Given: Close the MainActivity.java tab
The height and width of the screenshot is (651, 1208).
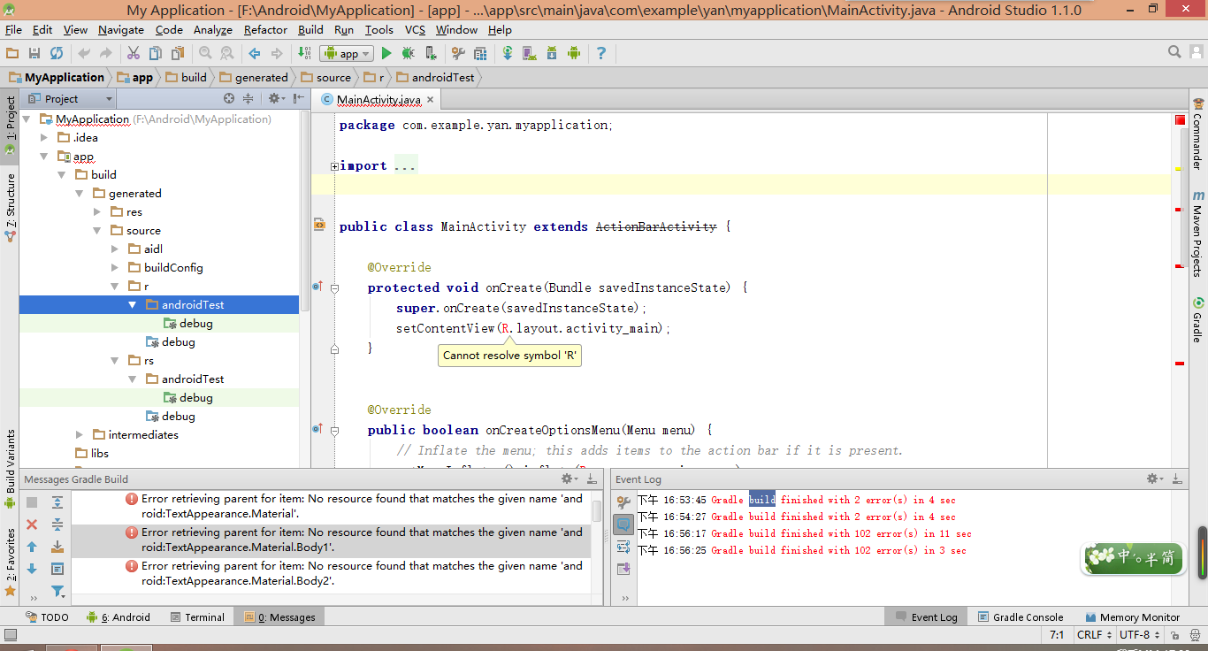Looking at the screenshot, I should click(431, 100).
